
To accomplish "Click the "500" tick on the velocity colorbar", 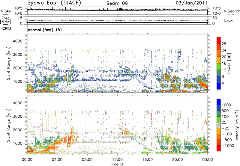I will [226, 111].
